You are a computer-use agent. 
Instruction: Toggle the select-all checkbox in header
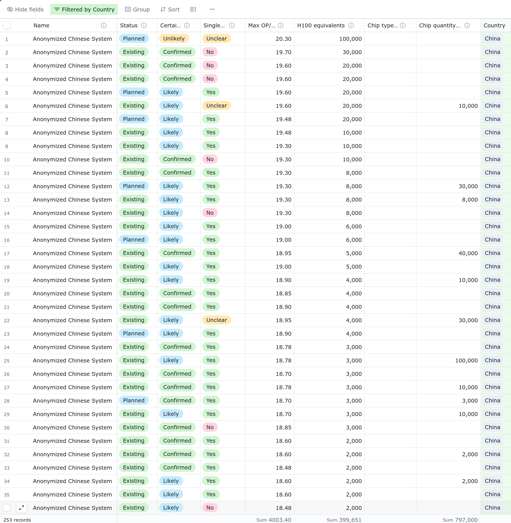[7, 25]
